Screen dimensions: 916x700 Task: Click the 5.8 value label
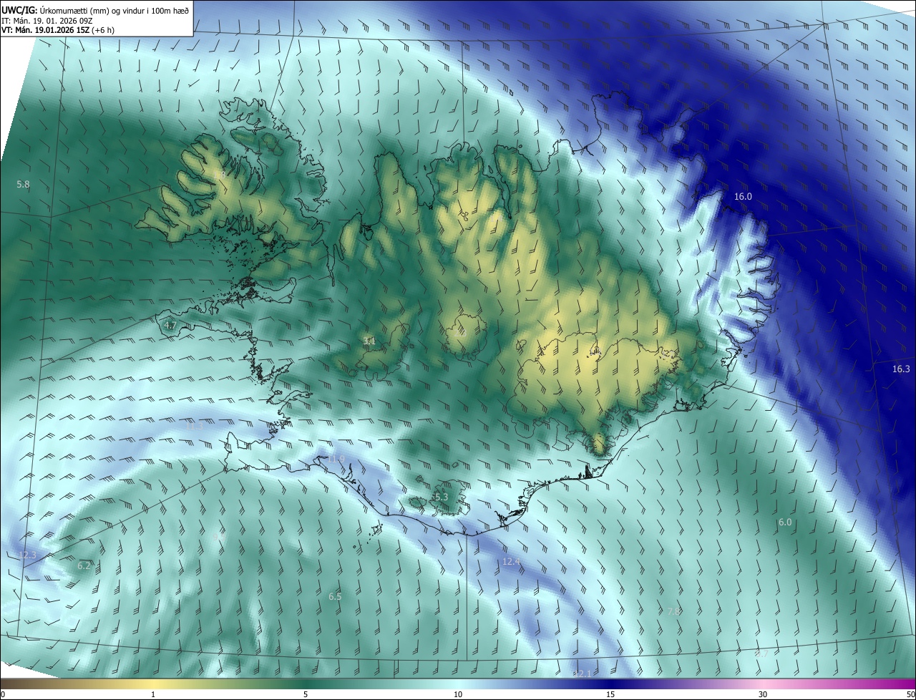pos(24,185)
